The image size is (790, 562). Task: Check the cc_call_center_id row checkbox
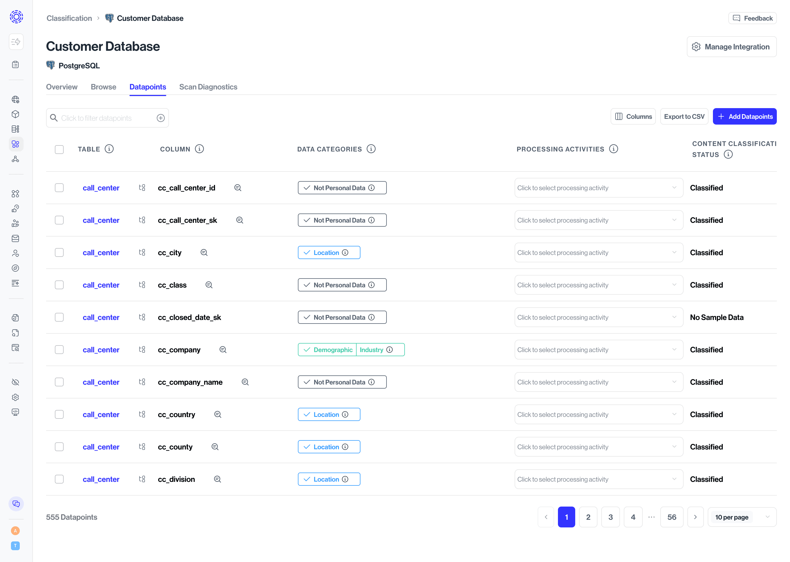pyautogui.click(x=59, y=188)
